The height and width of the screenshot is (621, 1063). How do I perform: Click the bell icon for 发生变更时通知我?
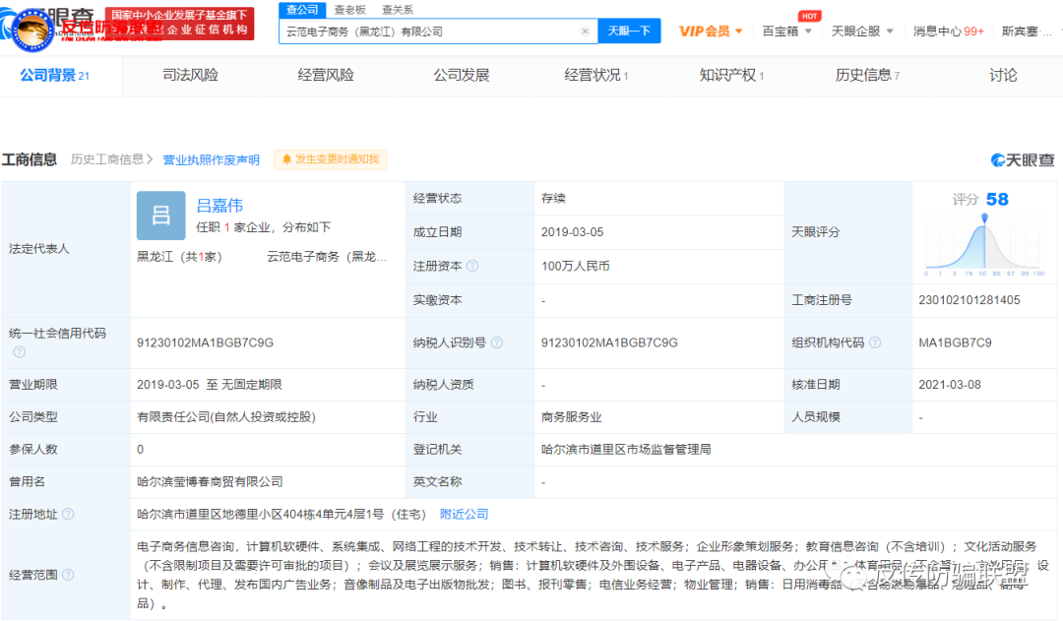click(289, 158)
